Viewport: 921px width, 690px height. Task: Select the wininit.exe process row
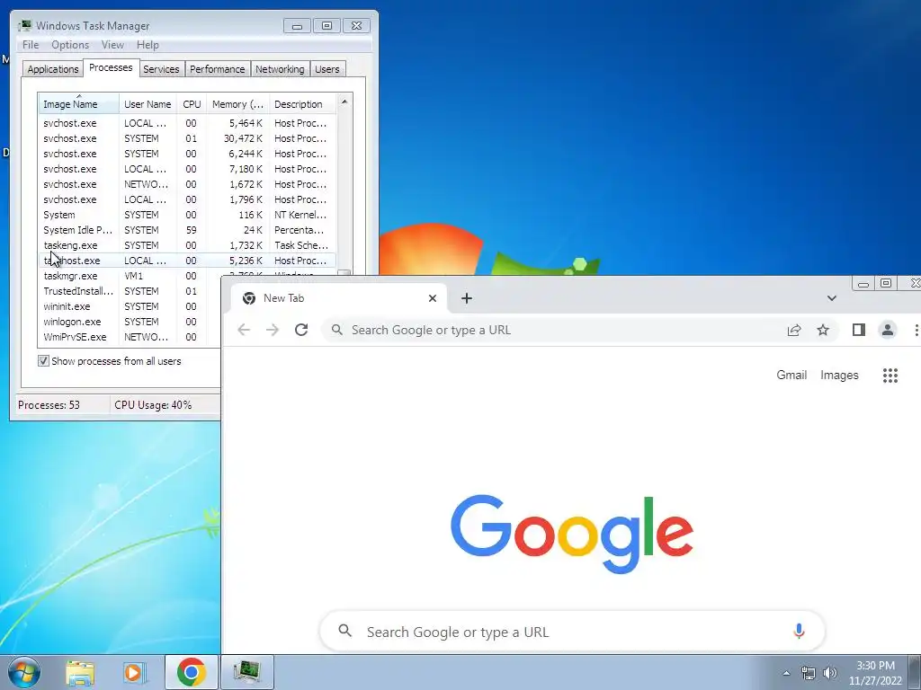click(x=130, y=306)
